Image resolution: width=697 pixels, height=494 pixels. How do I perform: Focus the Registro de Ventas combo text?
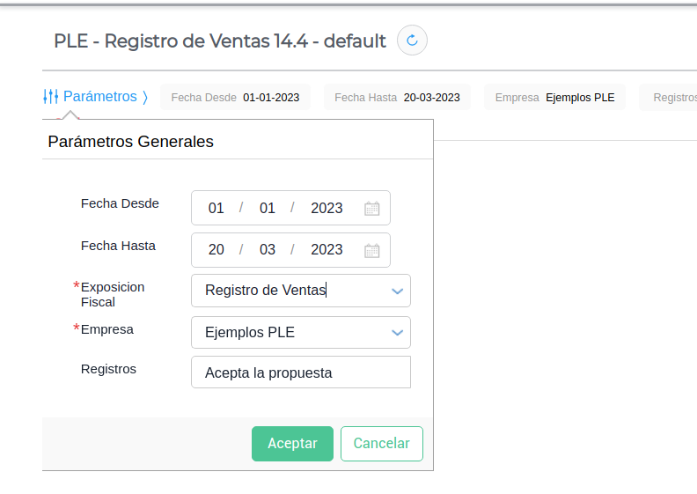(266, 291)
